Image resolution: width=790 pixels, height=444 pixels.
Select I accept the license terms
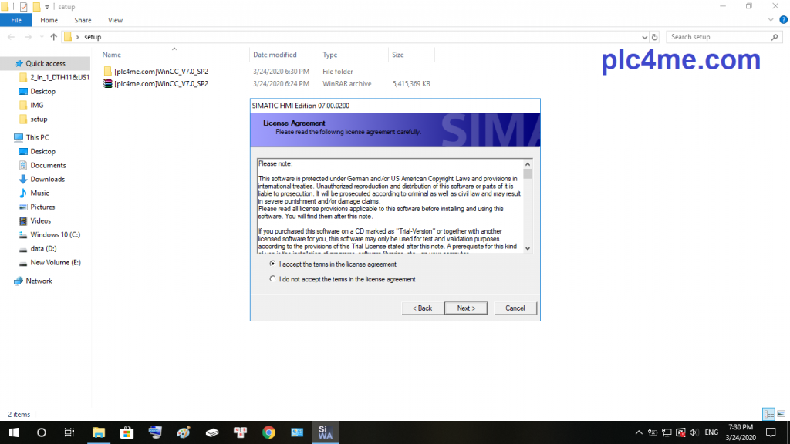(x=272, y=264)
